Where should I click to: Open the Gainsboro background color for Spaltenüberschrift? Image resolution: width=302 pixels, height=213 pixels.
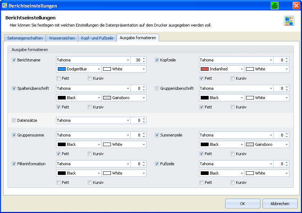point(124,98)
